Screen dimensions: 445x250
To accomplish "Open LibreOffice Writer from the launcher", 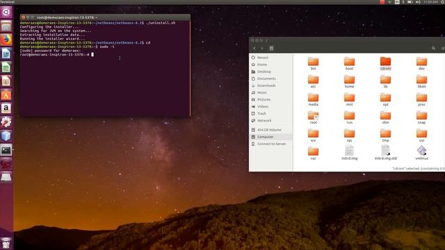I will [6, 53].
